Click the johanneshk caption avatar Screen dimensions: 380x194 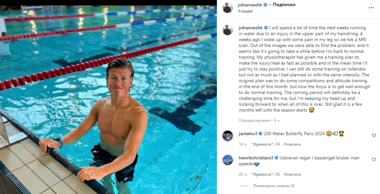[227, 30]
